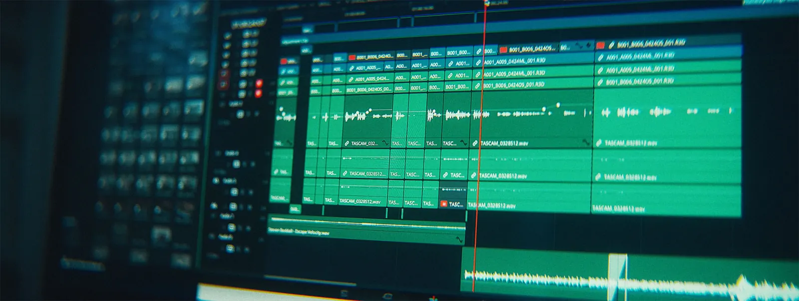Click the link icon on the far-right second-audio-track TASCAM_0328512.wav clip

[598, 177]
